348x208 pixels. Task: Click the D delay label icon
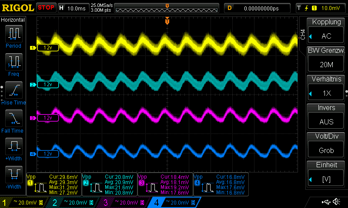[x=230, y=8]
